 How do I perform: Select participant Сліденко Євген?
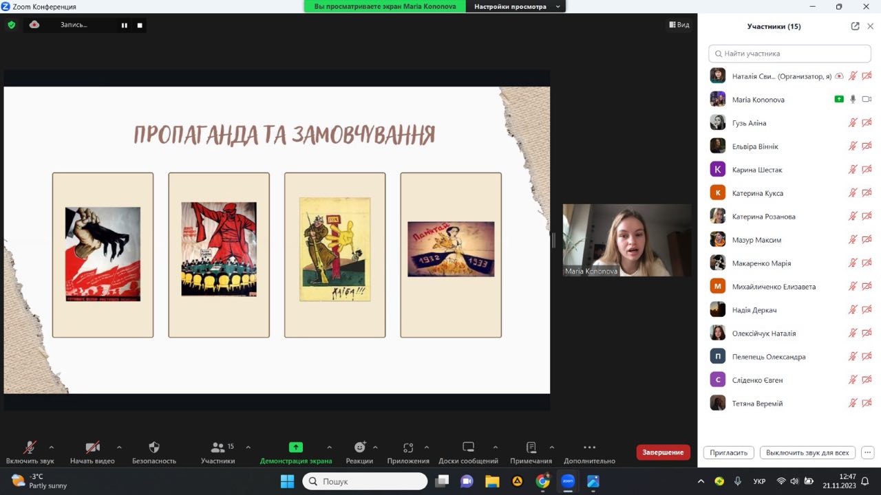[x=790, y=380]
